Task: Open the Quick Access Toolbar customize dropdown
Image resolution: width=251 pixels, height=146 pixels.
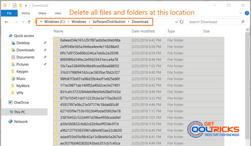Action: point(26,6)
